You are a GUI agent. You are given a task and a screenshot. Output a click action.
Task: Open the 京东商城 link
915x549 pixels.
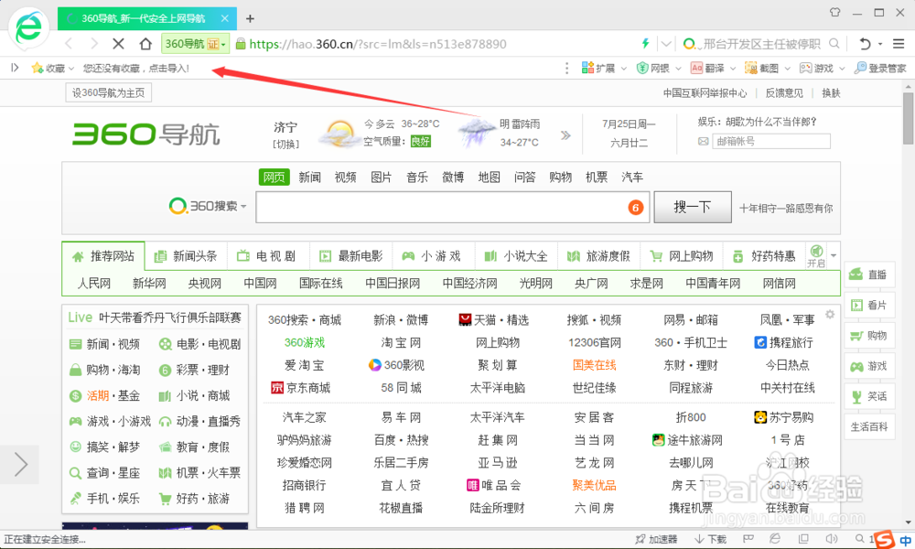(301, 388)
